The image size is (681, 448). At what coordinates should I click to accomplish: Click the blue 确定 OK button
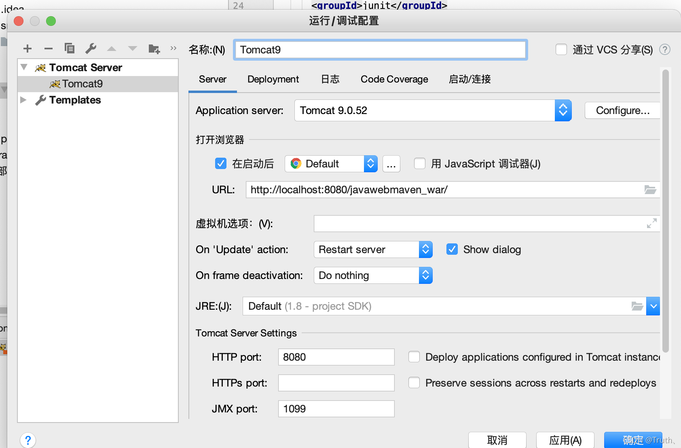[633, 440]
